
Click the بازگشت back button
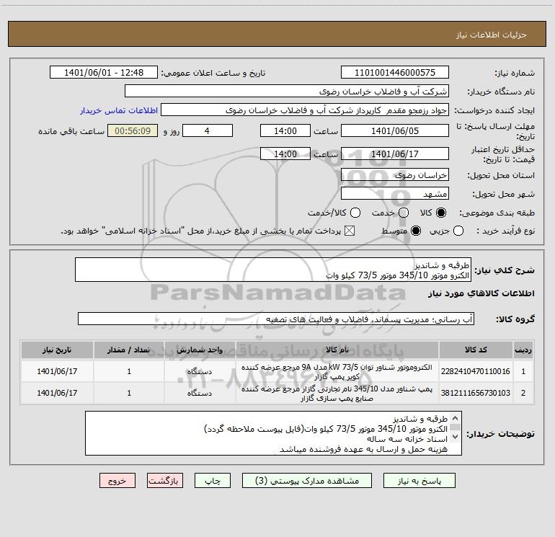click(x=165, y=481)
